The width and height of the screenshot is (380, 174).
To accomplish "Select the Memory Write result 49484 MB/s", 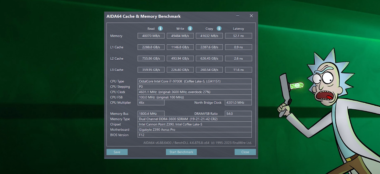I will 180,36.
